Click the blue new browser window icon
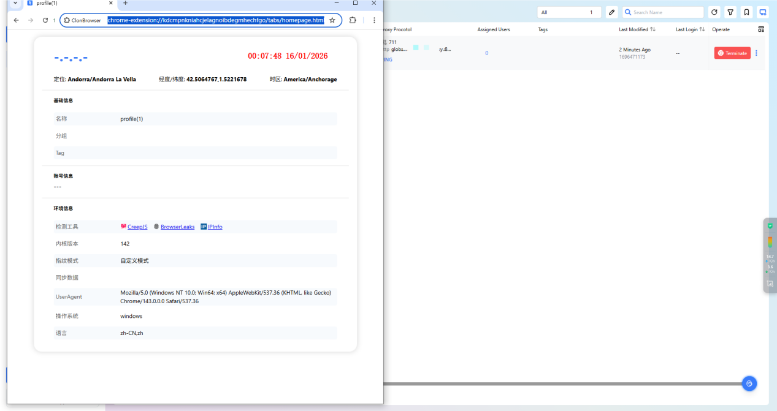777x411 pixels. coord(762,12)
